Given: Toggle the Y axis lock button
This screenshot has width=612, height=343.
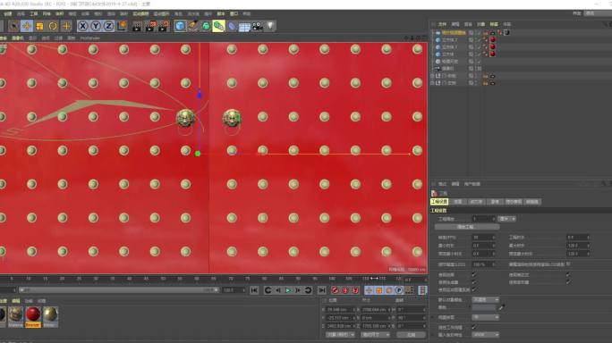Looking at the screenshot, I should 96,26.
